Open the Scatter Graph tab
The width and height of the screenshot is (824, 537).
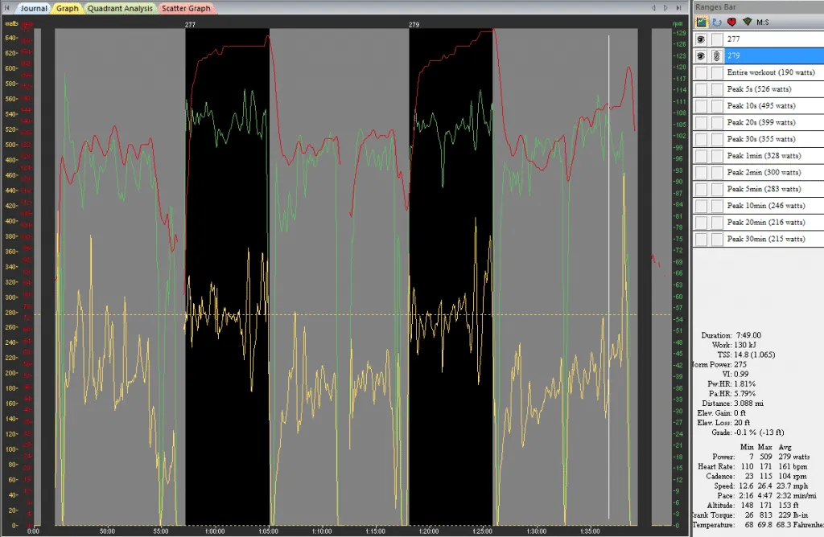tap(186, 8)
